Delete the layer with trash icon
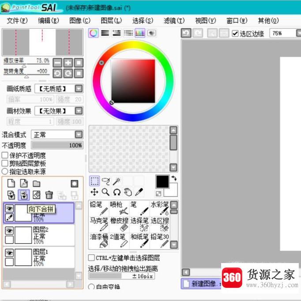 (x=49, y=195)
